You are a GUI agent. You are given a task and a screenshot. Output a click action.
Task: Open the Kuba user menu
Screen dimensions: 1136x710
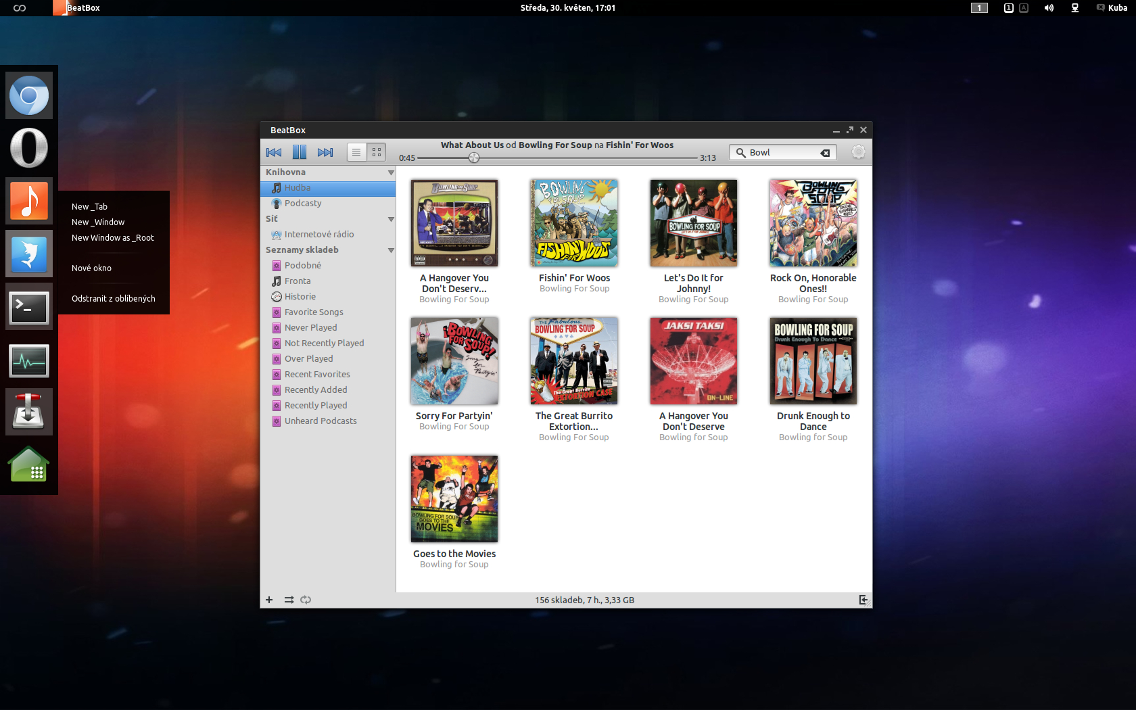coord(1112,8)
